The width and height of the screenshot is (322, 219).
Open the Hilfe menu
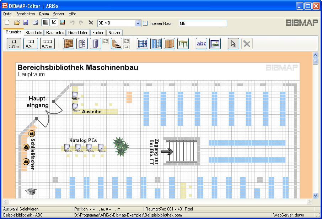[x=72, y=14]
